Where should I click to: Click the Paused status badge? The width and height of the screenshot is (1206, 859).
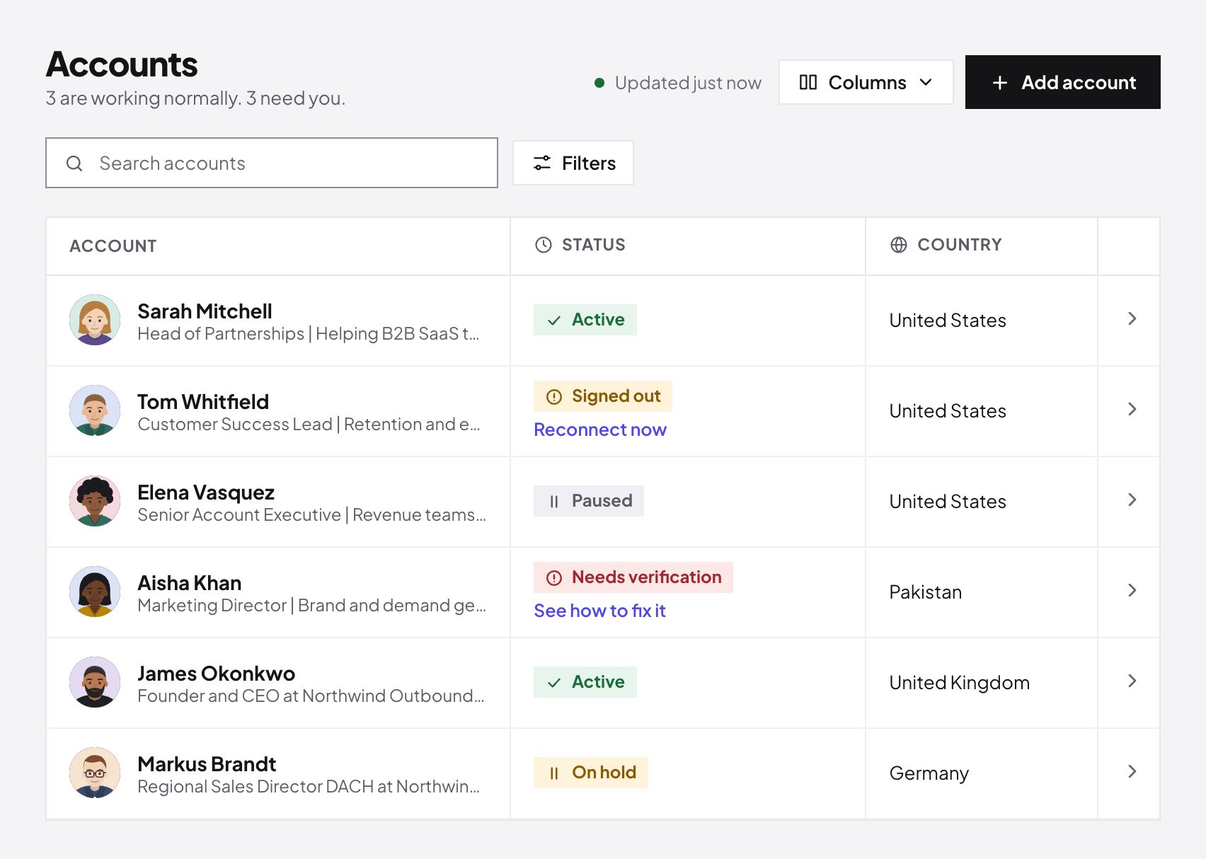click(589, 501)
